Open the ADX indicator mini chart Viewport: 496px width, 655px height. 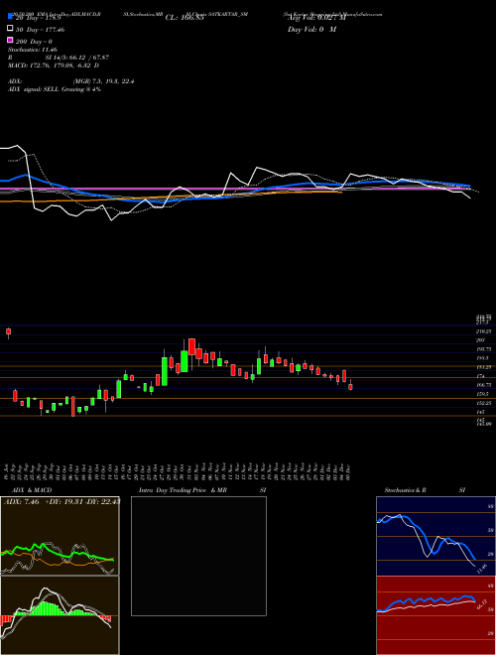[60, 536]
